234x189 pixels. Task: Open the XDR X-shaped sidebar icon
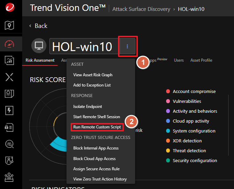10,77
